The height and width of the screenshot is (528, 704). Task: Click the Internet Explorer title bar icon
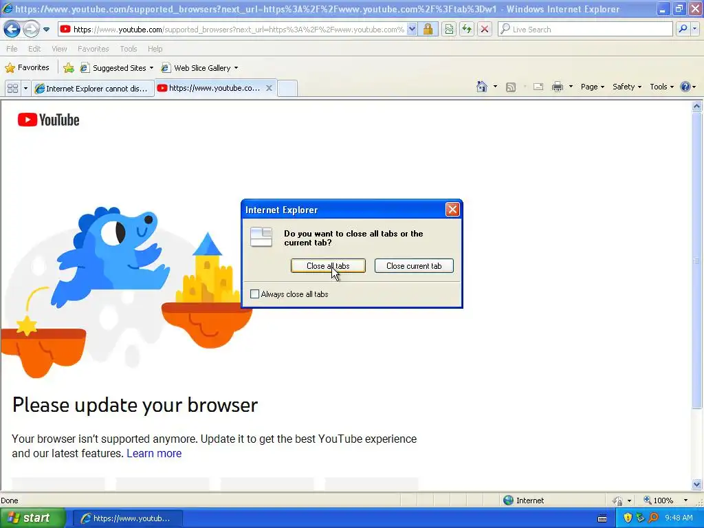(x=7, y=8)
